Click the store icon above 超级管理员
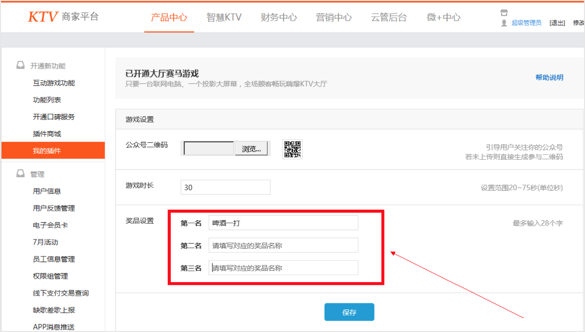Screen dimensions: 585x332 504,13
